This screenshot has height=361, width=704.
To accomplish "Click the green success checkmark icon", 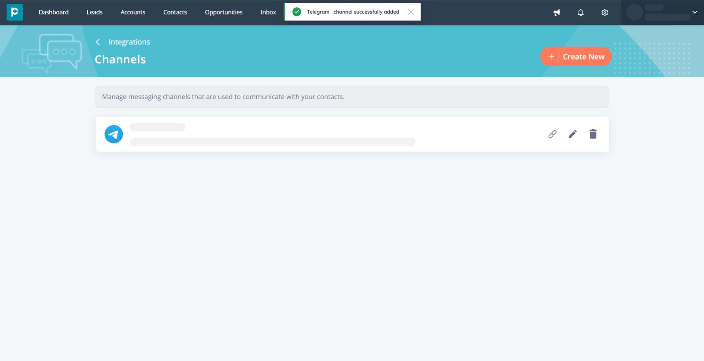I will (x=297, y=12).
